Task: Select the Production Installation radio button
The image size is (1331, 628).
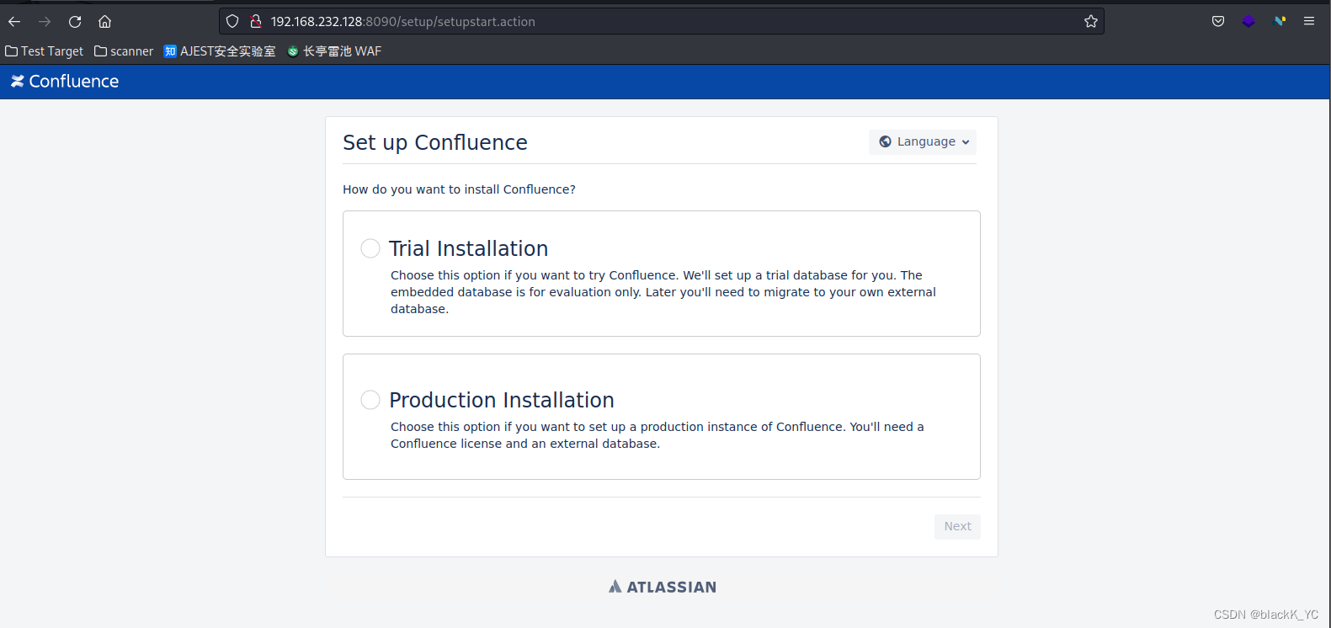Action: pos(370,400)
